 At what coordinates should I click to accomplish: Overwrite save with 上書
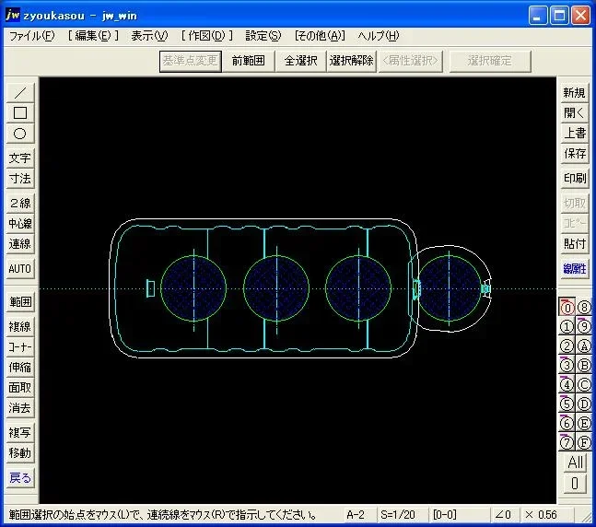pyautogui.click(x=574, y=134)
